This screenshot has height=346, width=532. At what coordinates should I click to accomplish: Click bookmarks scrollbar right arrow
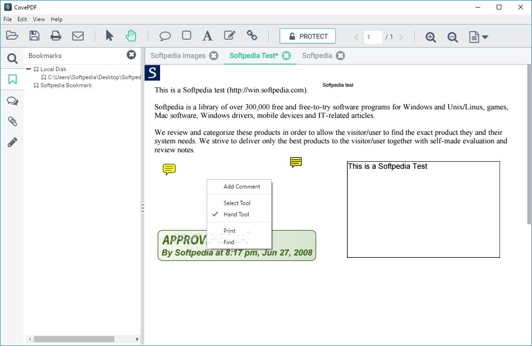tap(137, 339)
